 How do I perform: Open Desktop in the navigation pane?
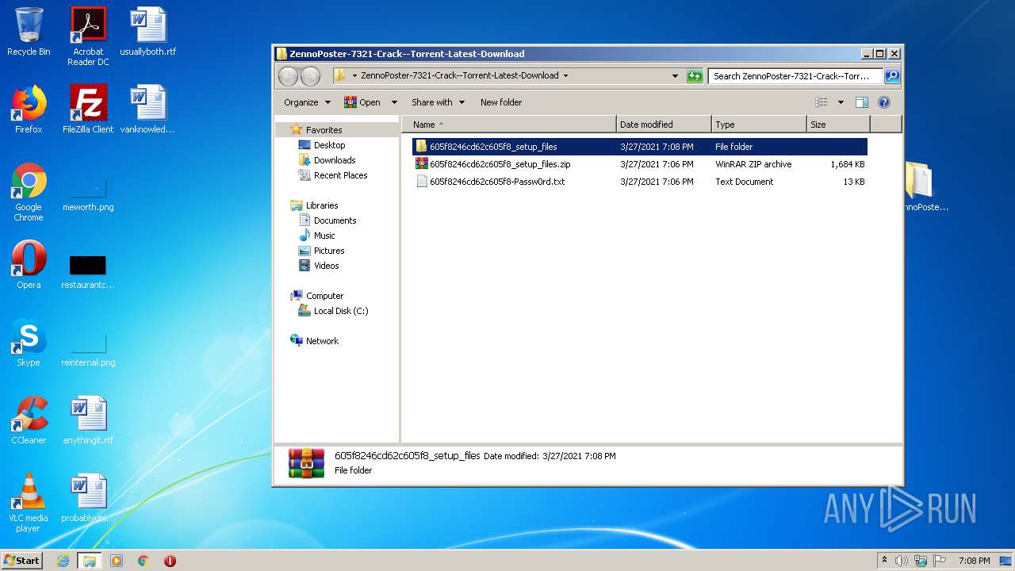click(x=329, y=145)
